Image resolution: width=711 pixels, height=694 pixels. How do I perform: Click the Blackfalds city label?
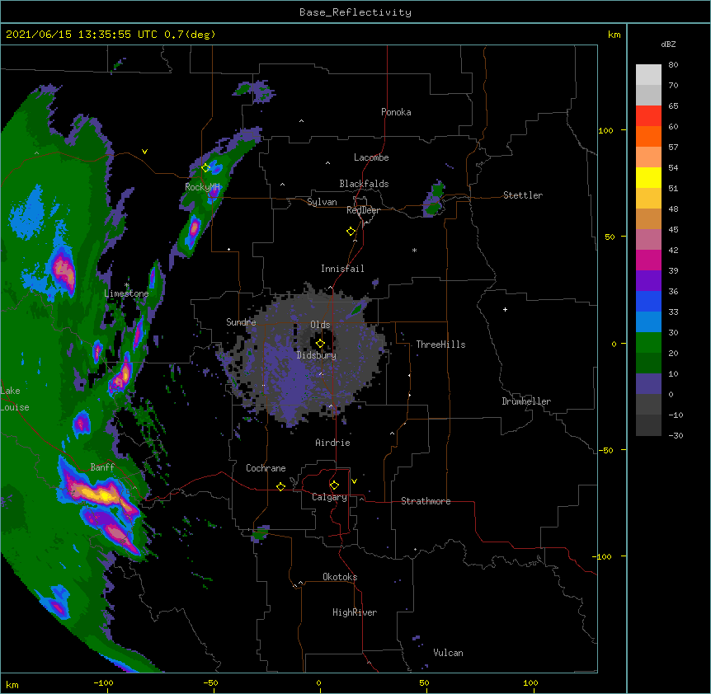coord(364,184)
